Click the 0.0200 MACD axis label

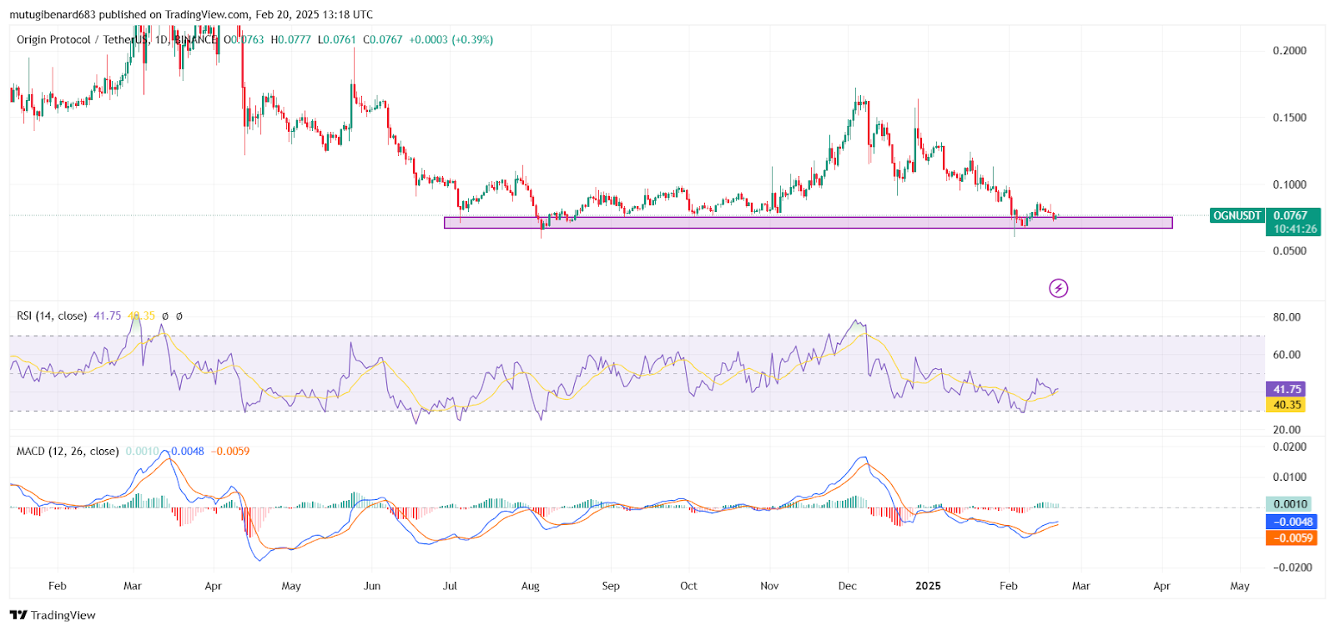(1290, 447)
